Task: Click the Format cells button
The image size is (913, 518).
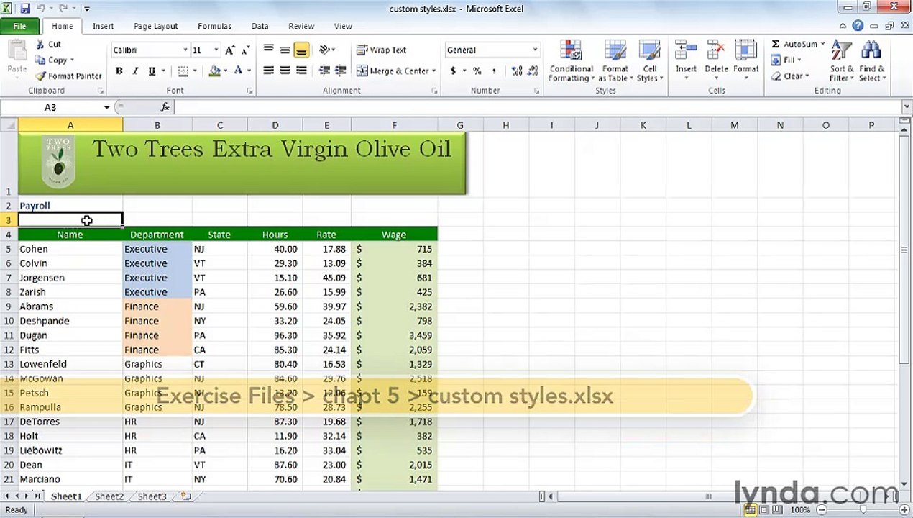Action: [745, 61]
